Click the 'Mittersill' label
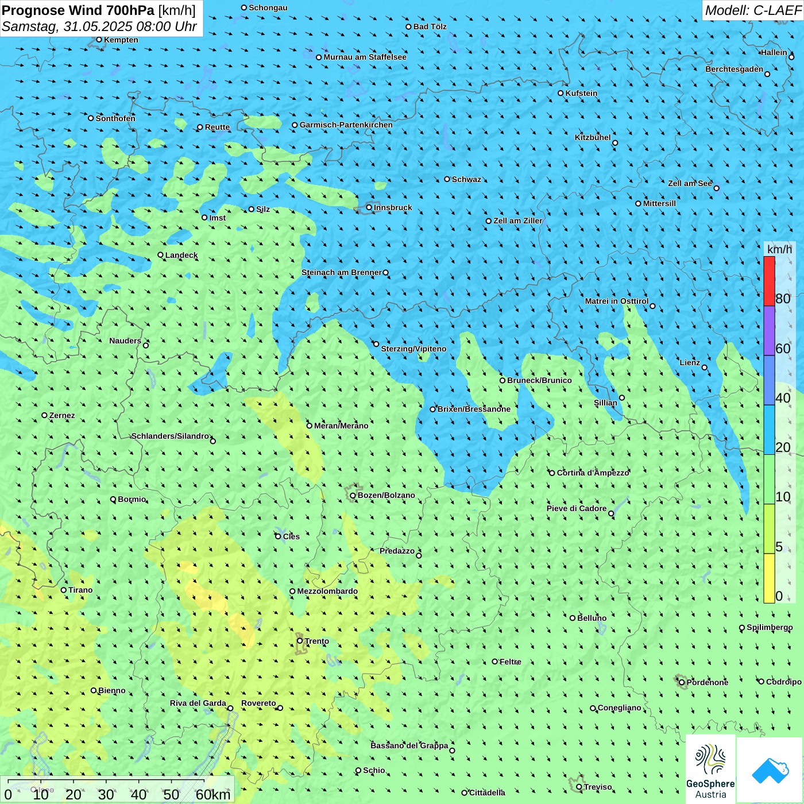Viewport: 804px width, 804px height. [x=659, y=203]
